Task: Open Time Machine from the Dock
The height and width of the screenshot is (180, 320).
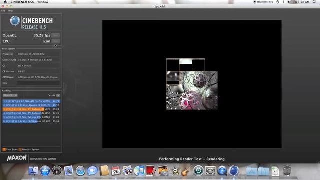Action: 198,171
